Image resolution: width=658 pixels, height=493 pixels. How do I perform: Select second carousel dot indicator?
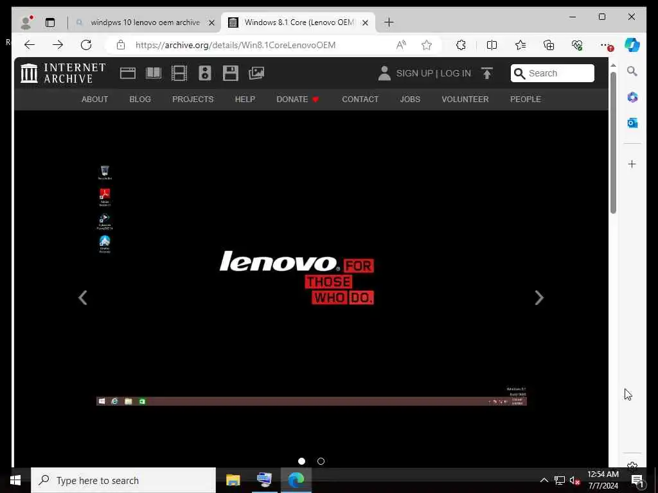pos(321,461)
